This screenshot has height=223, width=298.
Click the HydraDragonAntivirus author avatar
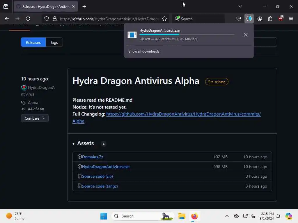tap(24, 88)
